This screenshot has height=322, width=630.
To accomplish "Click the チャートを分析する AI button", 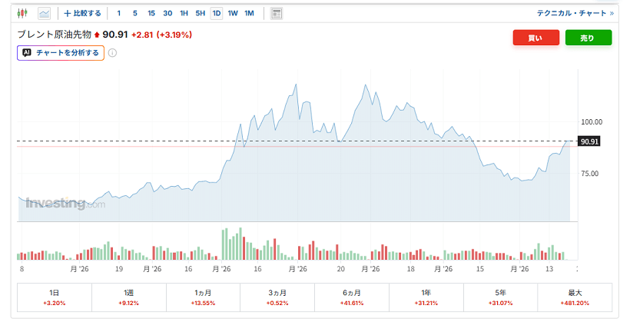I will click(61, 53).
